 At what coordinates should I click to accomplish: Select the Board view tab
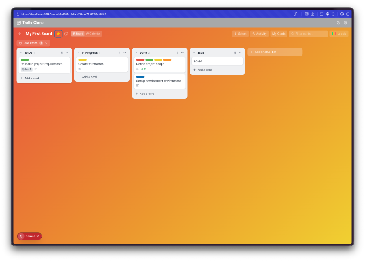(x=78, y=34)
